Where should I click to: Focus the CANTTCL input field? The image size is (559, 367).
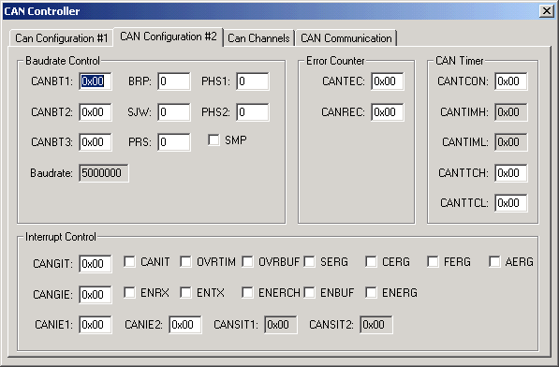pyautogui.click(x=511, y=203)
